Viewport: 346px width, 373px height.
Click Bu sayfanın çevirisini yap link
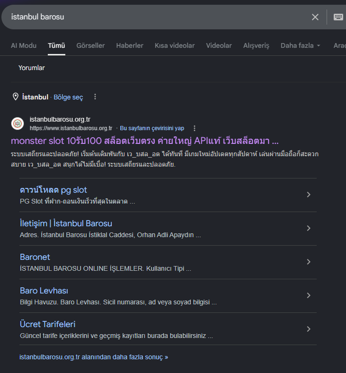pyautogui.click(x=152, y=128)
